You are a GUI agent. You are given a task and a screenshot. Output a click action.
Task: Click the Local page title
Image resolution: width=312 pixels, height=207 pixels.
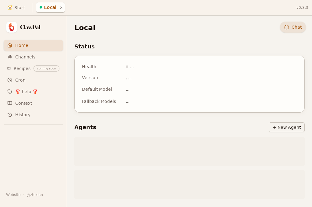tap(85, 28)
